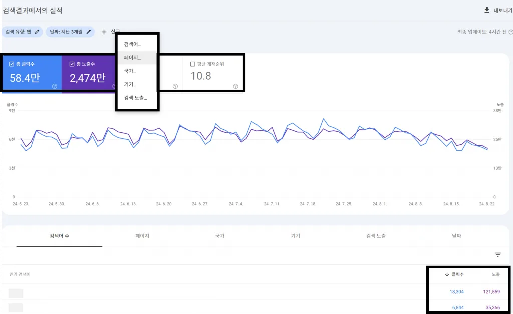
Task: Click pencil icon on 검색 유형 chip
Action: click(37, 32)
